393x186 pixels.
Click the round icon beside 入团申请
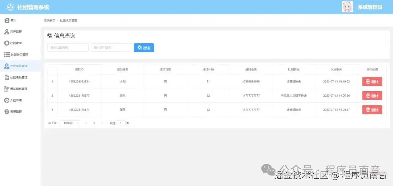(7, 100)
